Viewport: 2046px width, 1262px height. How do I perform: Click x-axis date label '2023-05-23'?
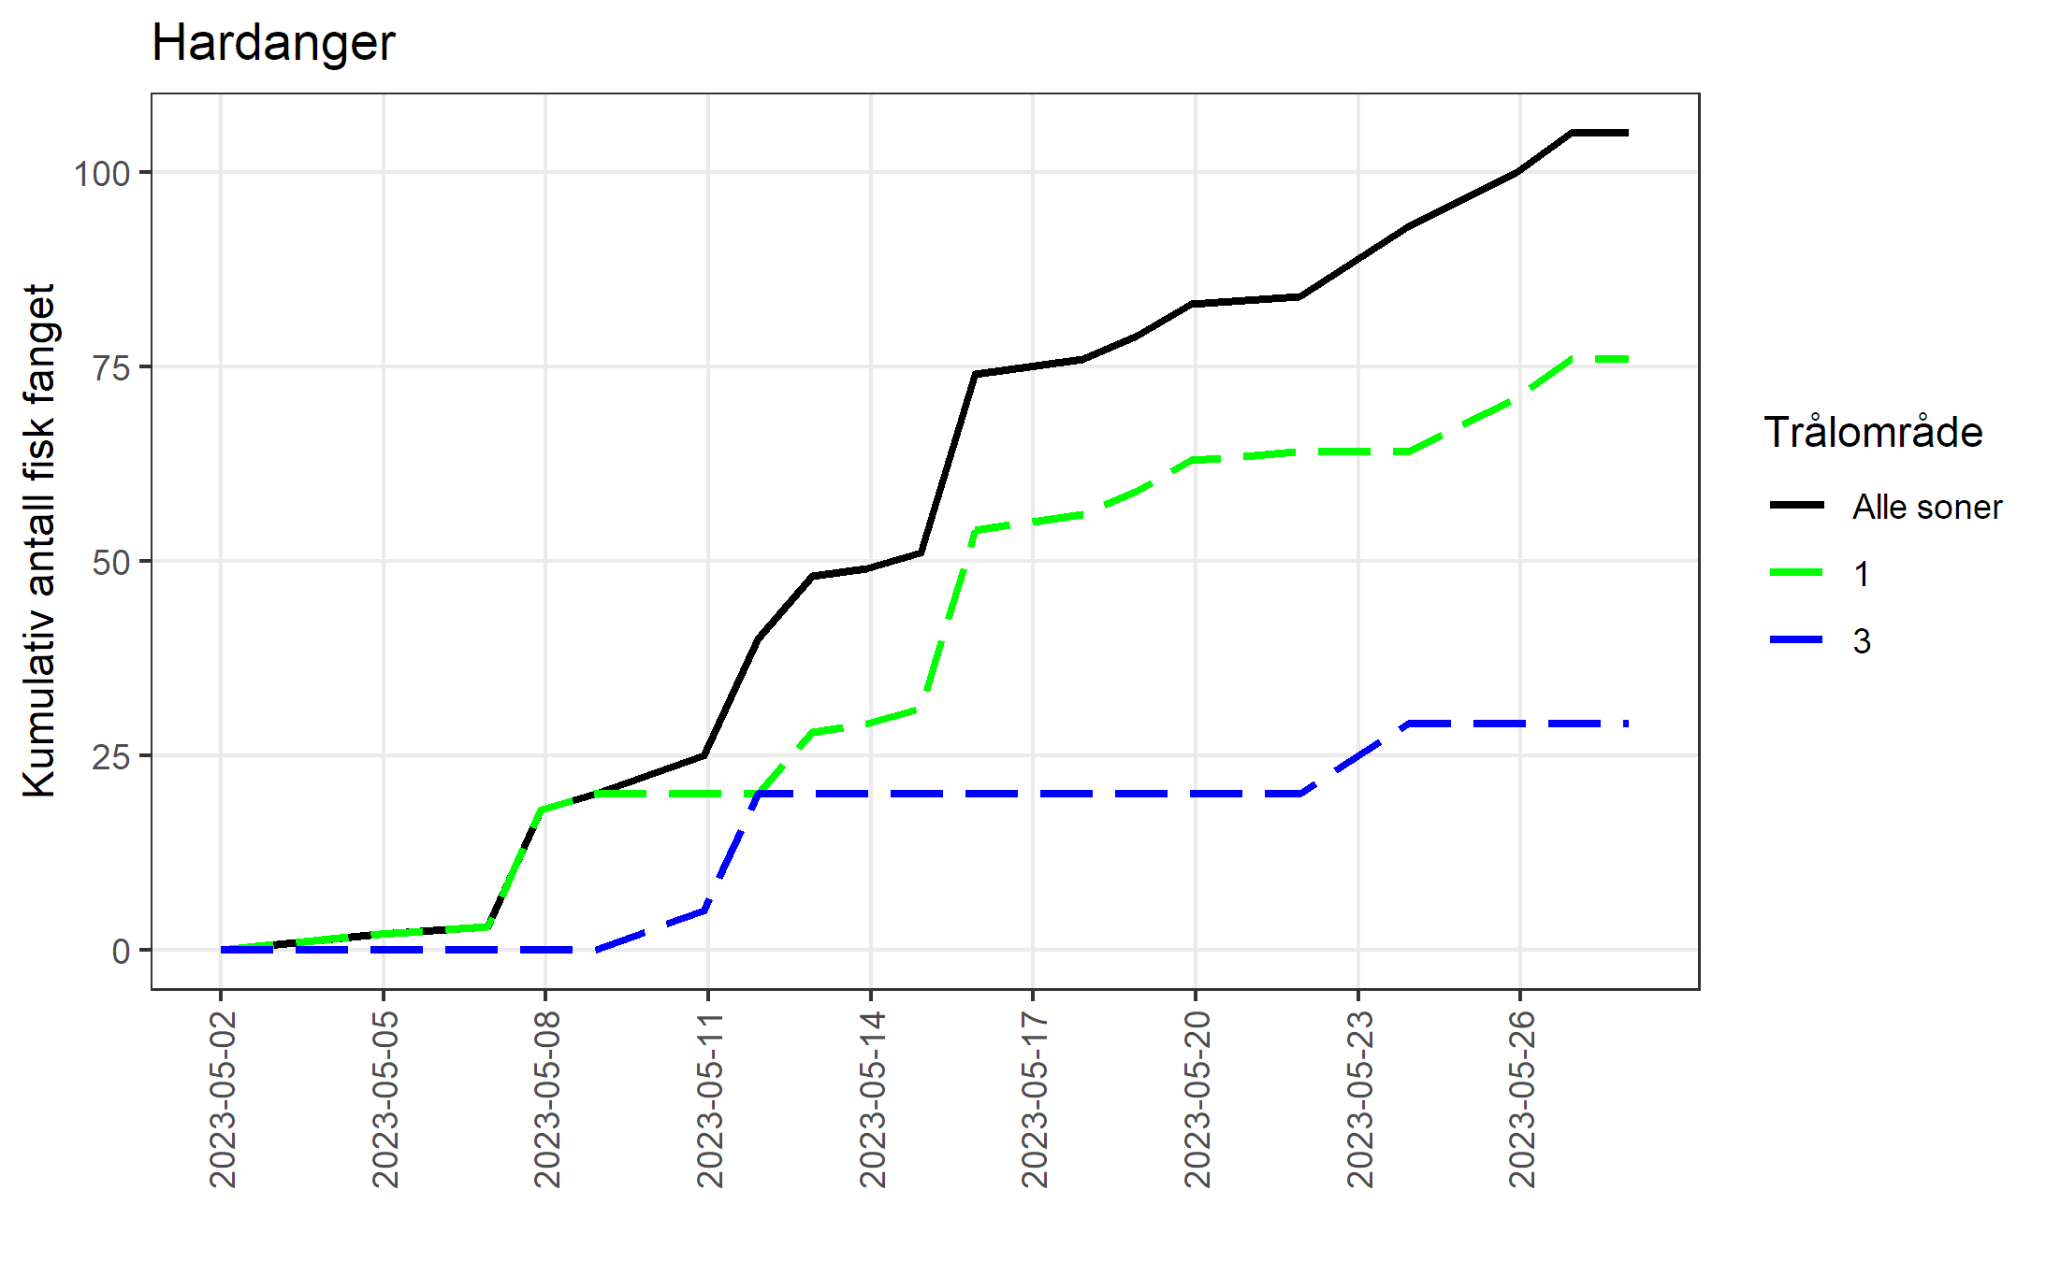[x=1360, y=1099]
